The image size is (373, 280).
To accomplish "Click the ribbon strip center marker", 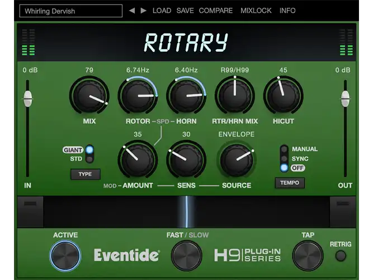I will tap(186, 212).
